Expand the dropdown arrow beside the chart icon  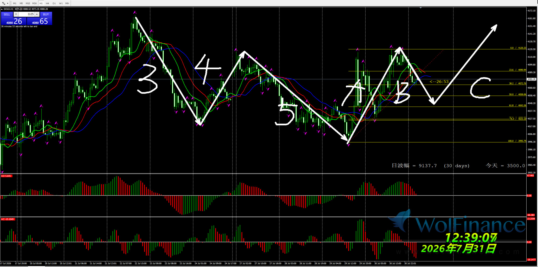coord(8,3)
